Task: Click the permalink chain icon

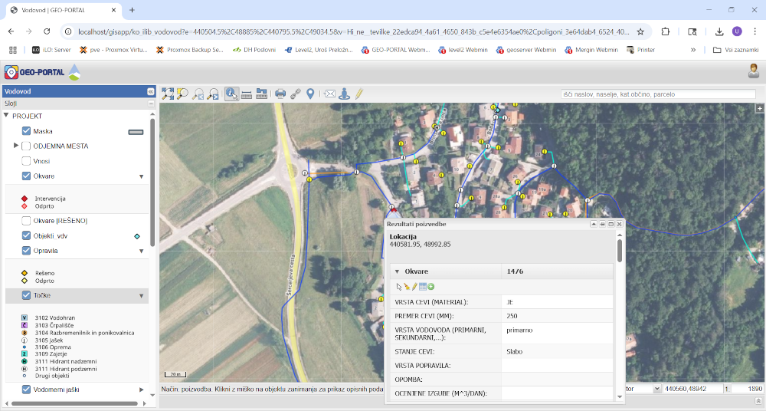Action: pyautogui.click(x=295, y=94)
